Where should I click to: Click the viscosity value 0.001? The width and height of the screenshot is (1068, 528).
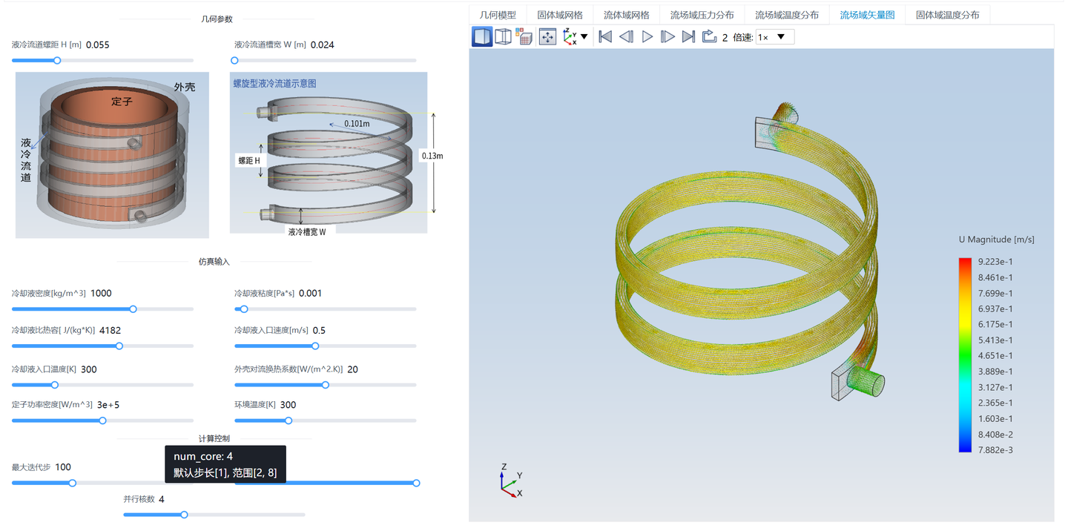[310, 293]
